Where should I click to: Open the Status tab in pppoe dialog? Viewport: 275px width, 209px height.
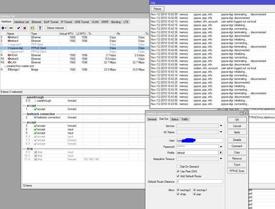click(x=175, y=119)
